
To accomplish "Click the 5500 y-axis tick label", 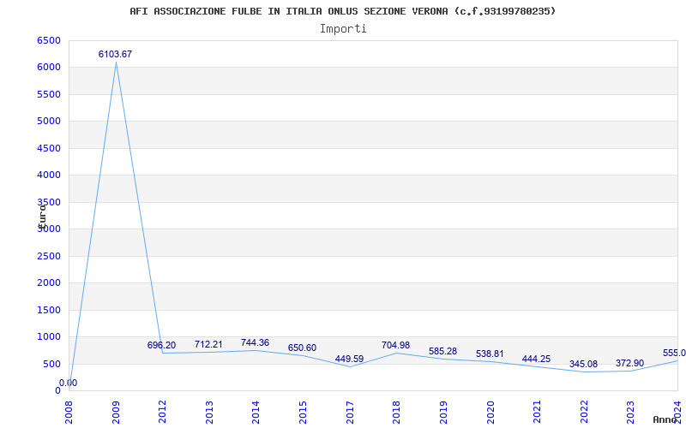I will click(49, 95).
